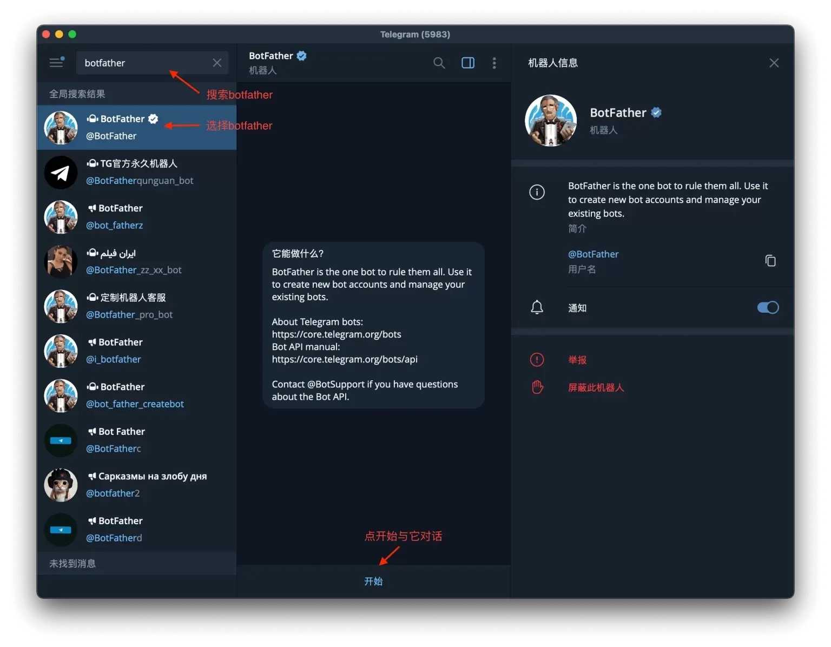Report this bot via 举报
The width and height of the screenshot is (831, 647).
click(x=577, y=360)
